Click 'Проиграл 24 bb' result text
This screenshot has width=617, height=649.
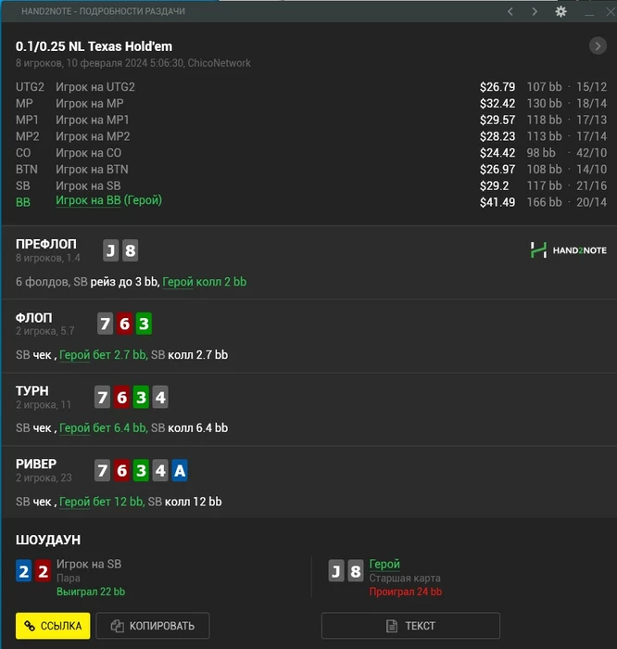[x=405, y=592]
